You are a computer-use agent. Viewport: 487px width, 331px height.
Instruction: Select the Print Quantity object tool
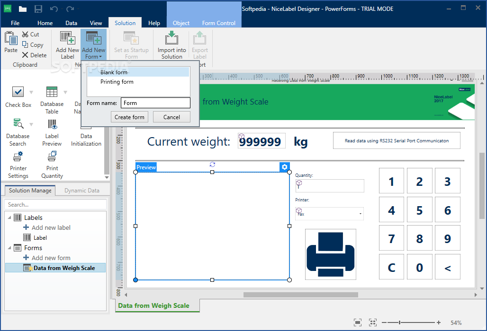point(52,165)
